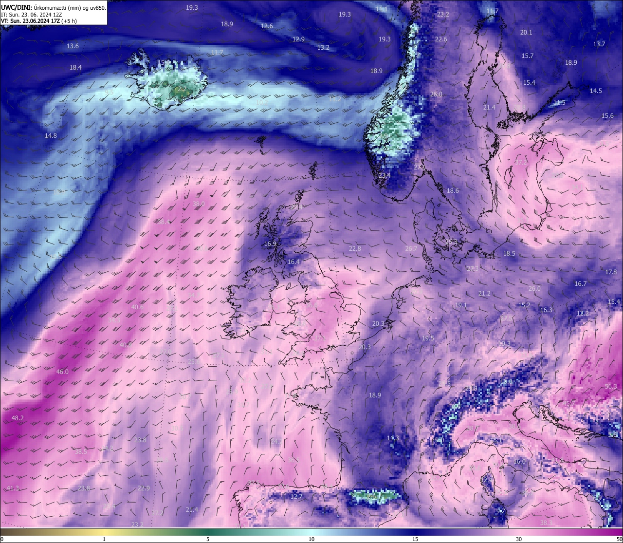Click the 40.6 value over the Atlantic
The width and height of the screenshot is (623, 543).
[x=137, y=307]
